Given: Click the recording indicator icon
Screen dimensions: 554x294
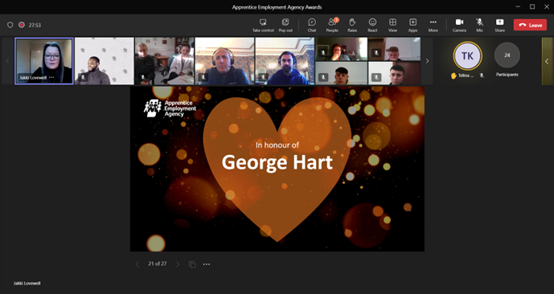Looking at the screenshot, I should (x=22, y=25).
